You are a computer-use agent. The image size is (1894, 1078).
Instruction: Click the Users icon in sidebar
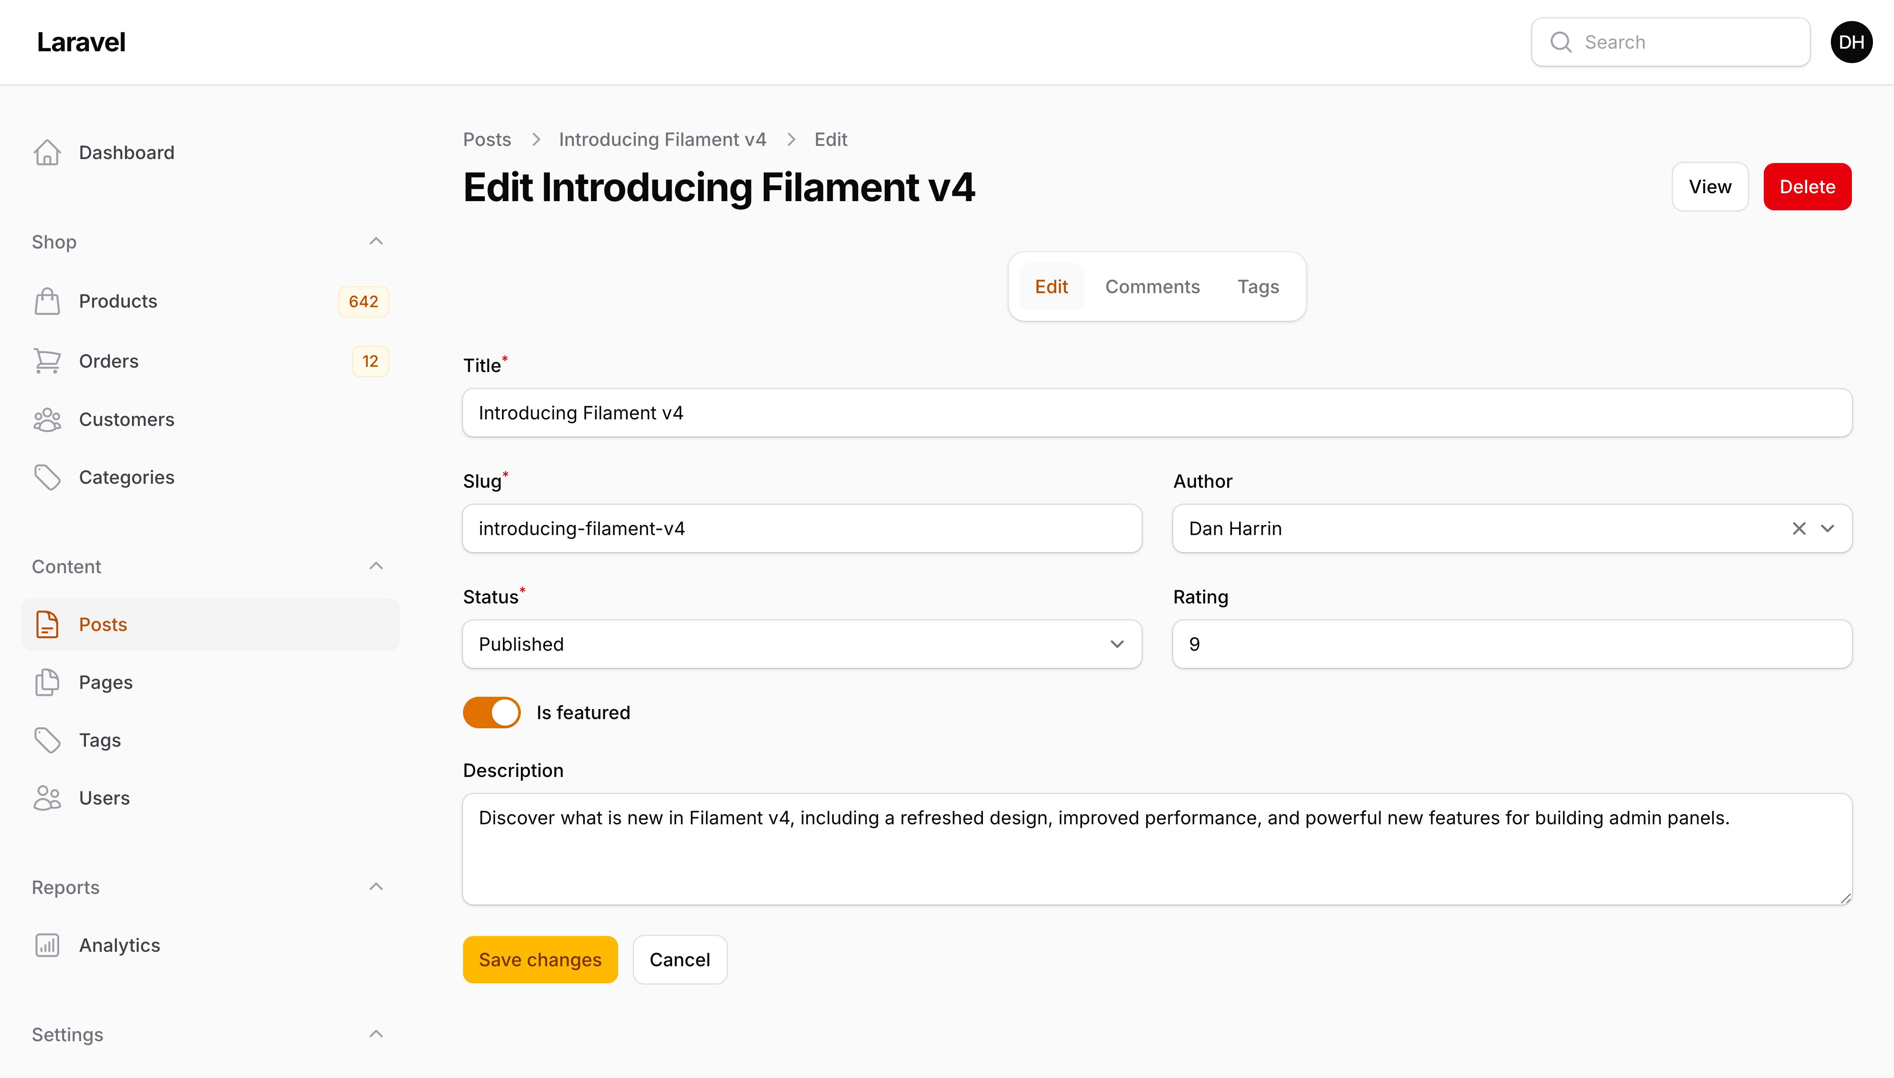[x=47, y=798]
